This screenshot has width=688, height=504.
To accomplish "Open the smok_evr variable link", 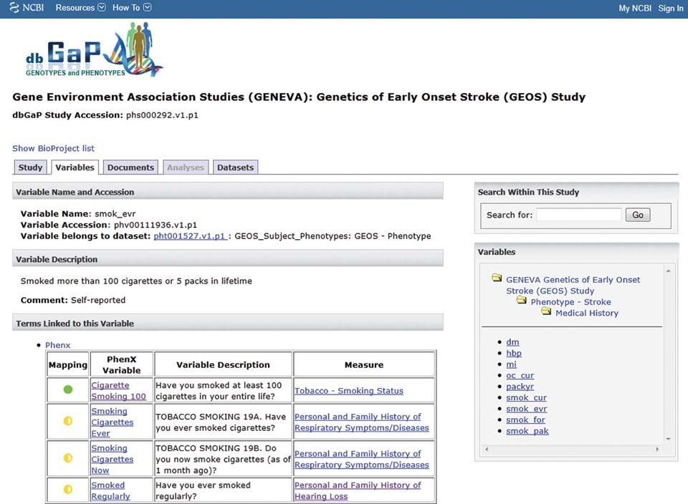I will 527,409.
